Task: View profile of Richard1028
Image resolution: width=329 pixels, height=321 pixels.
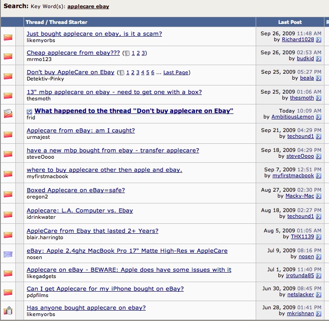Action: 298,39
